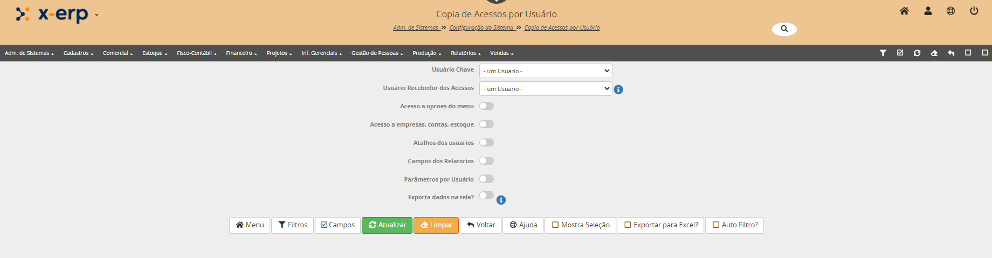The height and width of the screenshot is (258, 992).
Task: Expand the x-erp logo dropdown arrow
Action: tap(97, 15)
